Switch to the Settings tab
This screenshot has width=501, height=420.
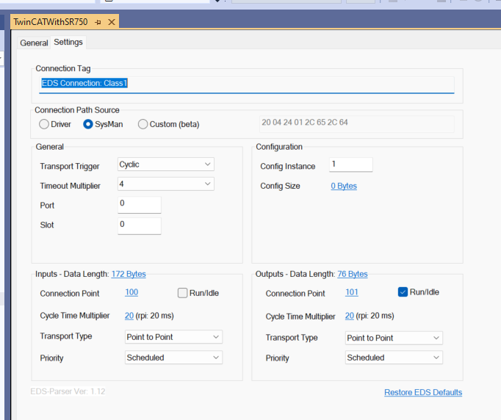68,42
